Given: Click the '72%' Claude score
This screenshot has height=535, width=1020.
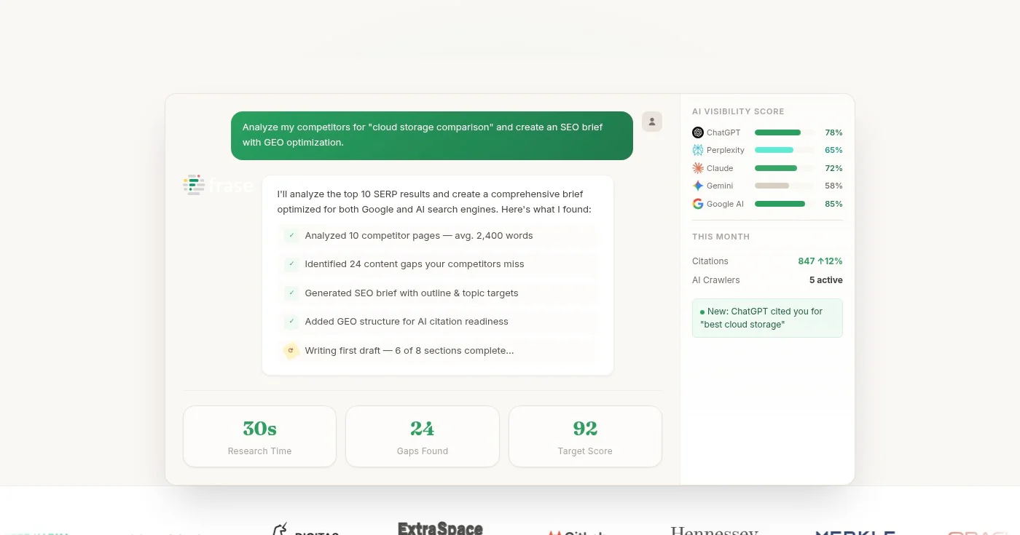Looking at the screenshot, I should (x=833, y=168).
